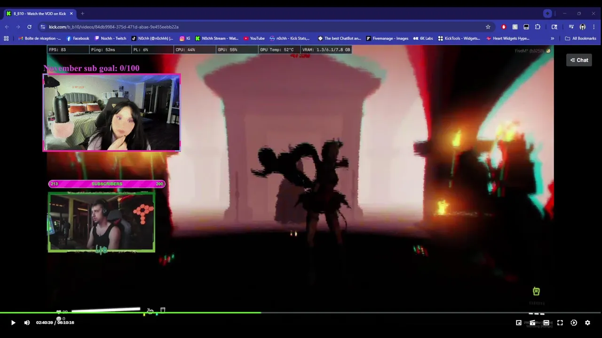The image size is (602, 338).
Task: Click the VRAM 1.3/6.1/7.8 GB stat
Action: pos(326,49)
